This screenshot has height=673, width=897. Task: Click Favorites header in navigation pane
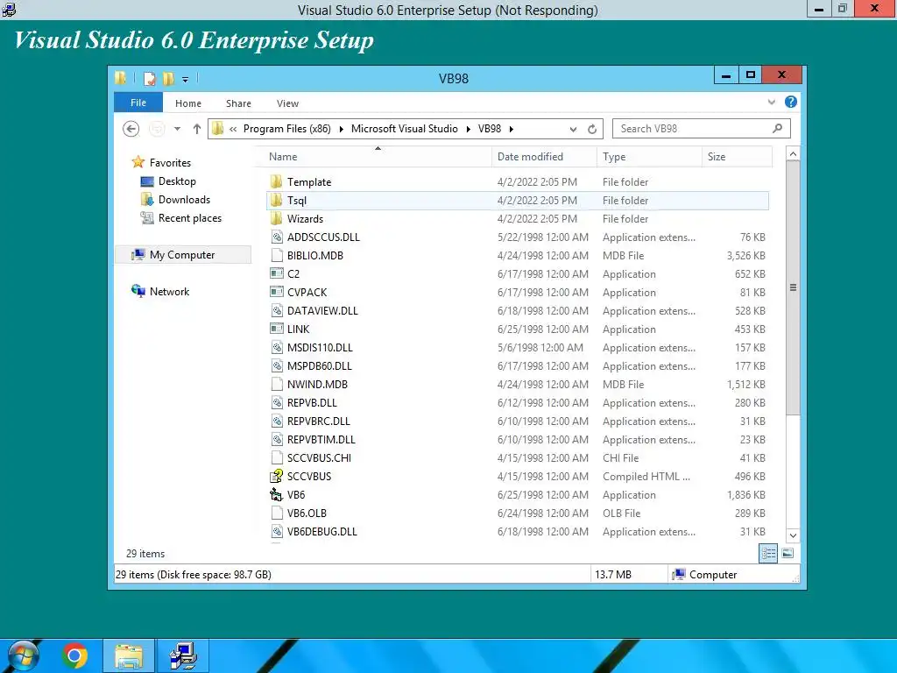click(170, 162)
